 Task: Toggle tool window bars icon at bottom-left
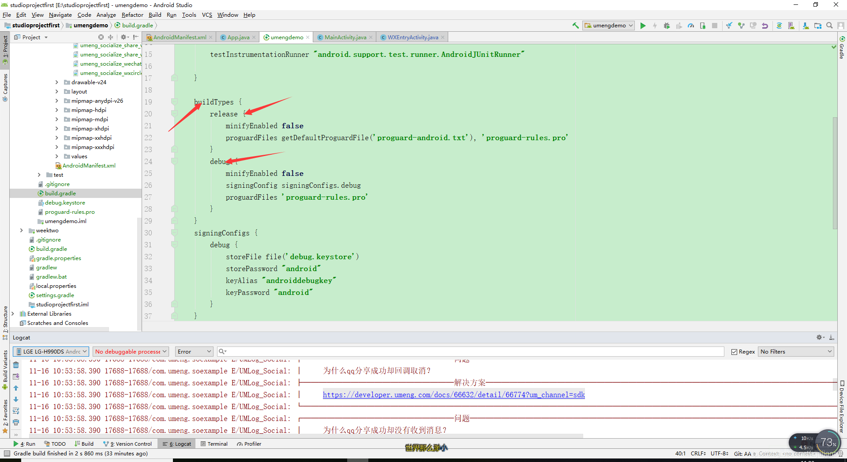7,453
